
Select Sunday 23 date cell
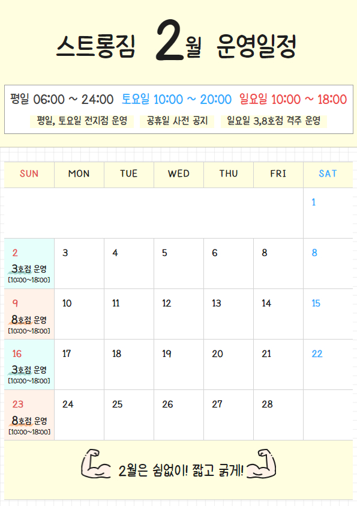[x=29, y=415]
